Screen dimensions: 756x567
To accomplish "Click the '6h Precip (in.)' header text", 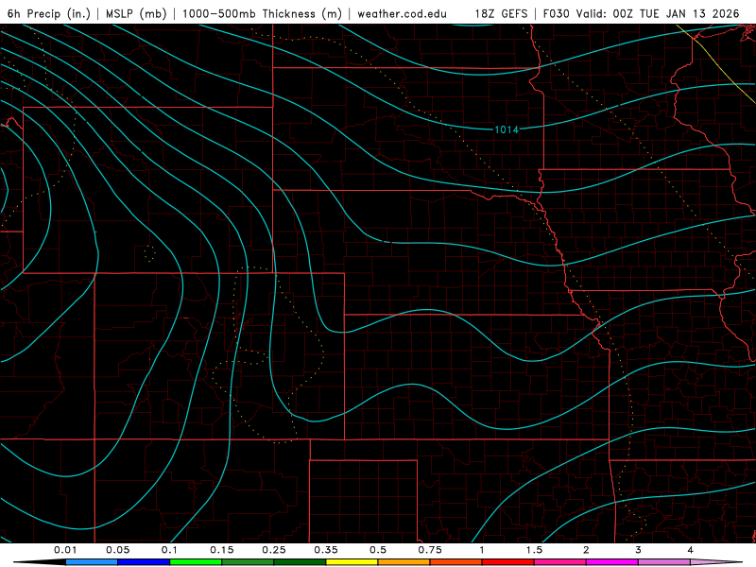I will (49, 13).
